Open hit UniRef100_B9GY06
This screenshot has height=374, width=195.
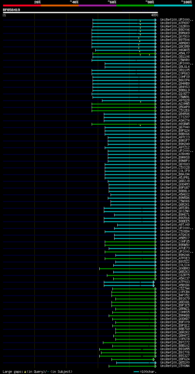click(175, 30)
